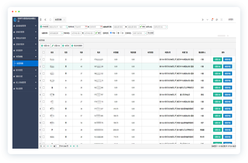Image resolution: width=248 pixels, height=163 pixels.
Task: Focus the minimum member age field
Action: 76,33
